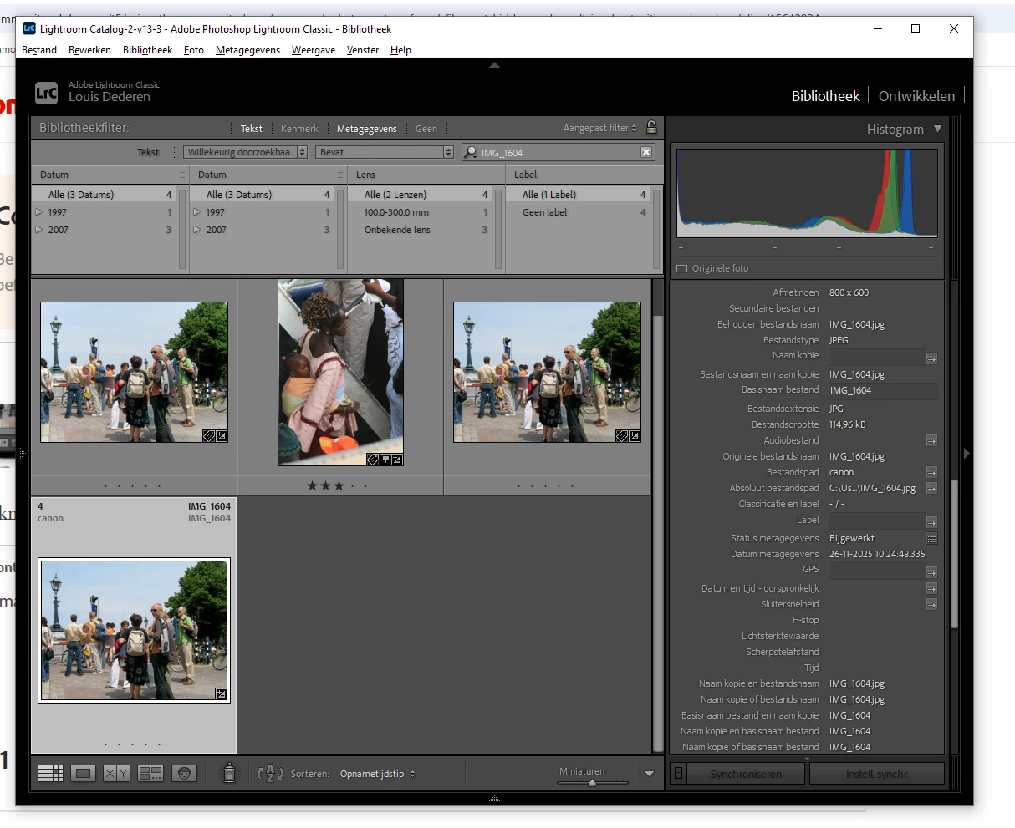Viewport: 1015px width, 828px height.
Task: Open the Aangepast filter preset dropdown
Action: tap(599, 128)
